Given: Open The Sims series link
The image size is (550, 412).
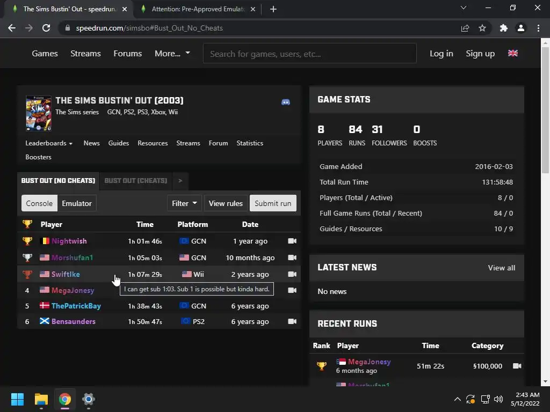Looking at the screenshot, I should (77, 112).
